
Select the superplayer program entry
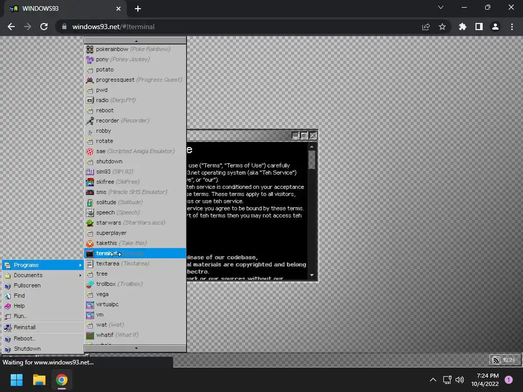tap(135, 233)
